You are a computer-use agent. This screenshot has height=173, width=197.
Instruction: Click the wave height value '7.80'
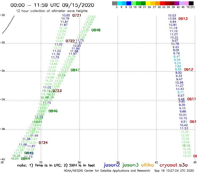click(x=178, y=66)
